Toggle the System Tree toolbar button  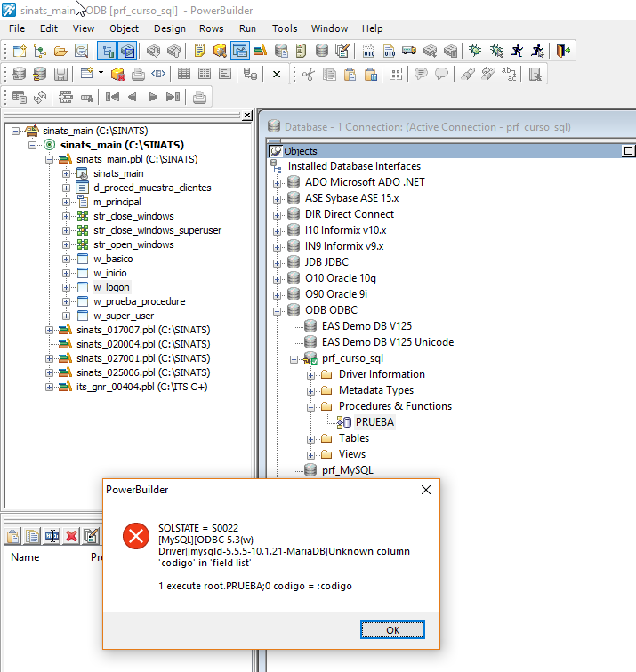coord(107,51)
